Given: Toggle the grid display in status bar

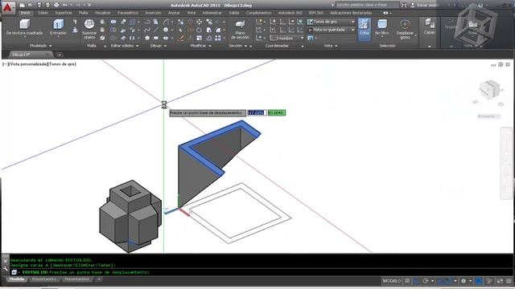Looking at the screenshot, I should (x=407, y=281).
